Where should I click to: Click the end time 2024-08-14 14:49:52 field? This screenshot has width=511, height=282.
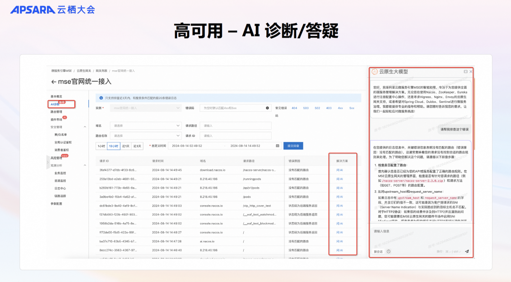[246, 146]
